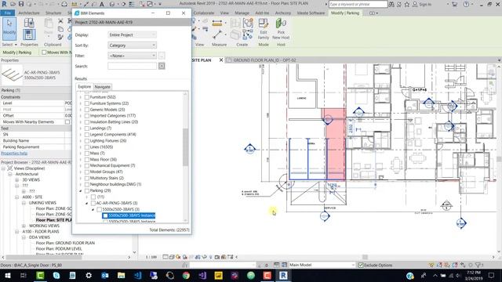Check the Generic Models category checkbox

click(x=87, y=110)
